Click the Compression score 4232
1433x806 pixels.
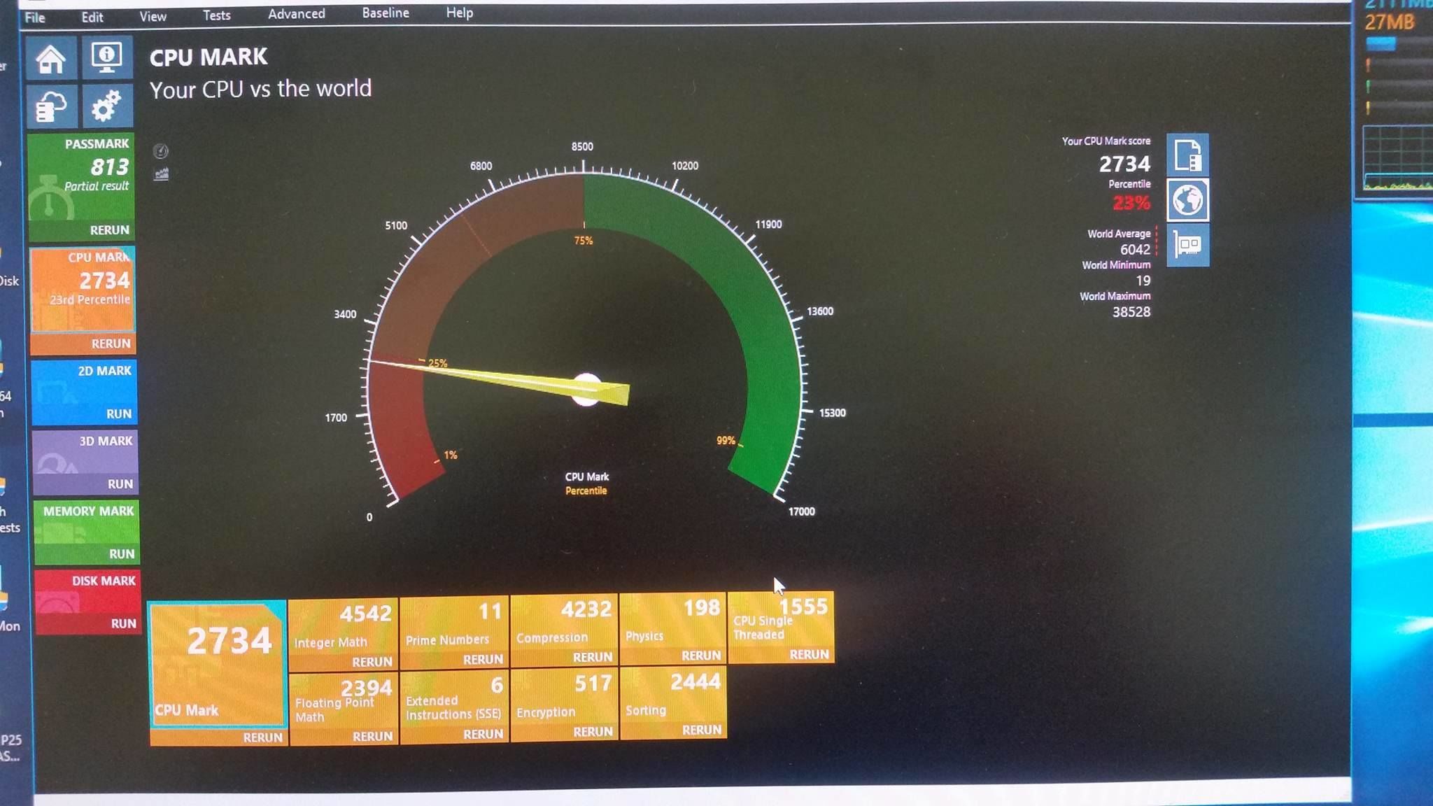586,609
